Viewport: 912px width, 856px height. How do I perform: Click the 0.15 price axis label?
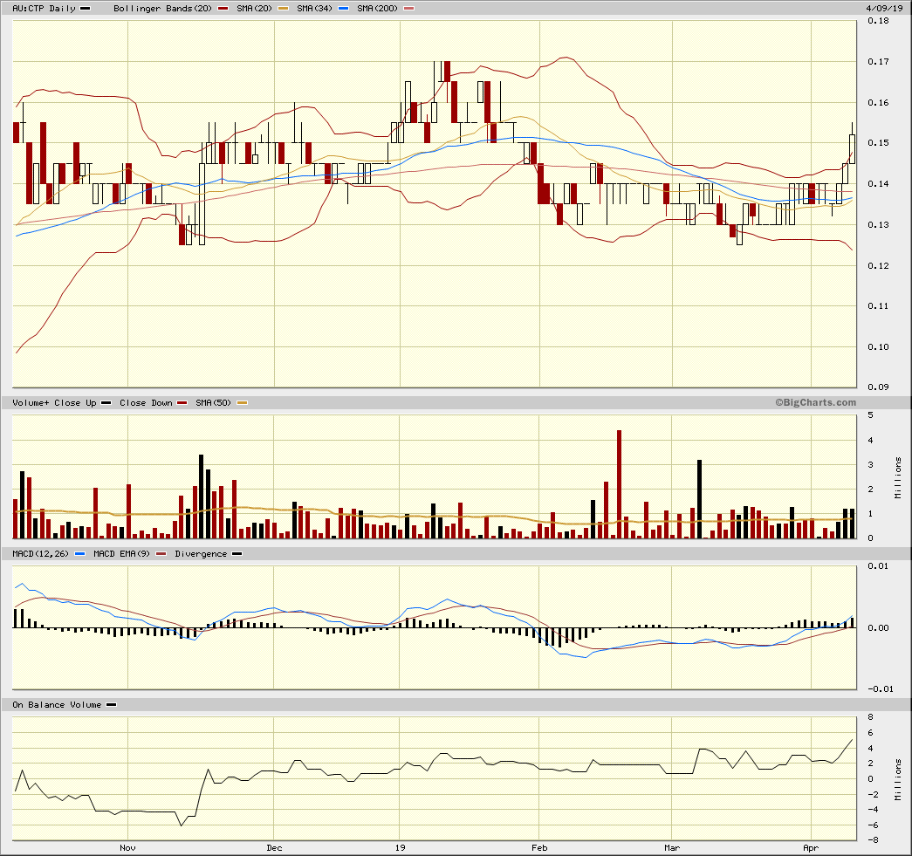click(x=878, y=143)
